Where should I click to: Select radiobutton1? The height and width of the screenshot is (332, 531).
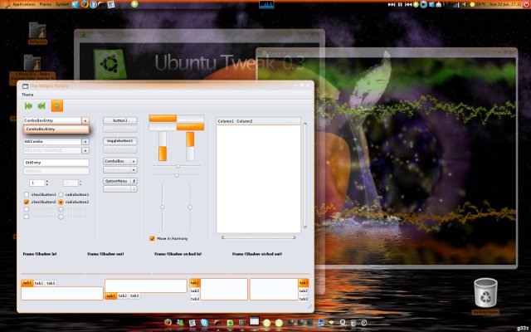61,194
